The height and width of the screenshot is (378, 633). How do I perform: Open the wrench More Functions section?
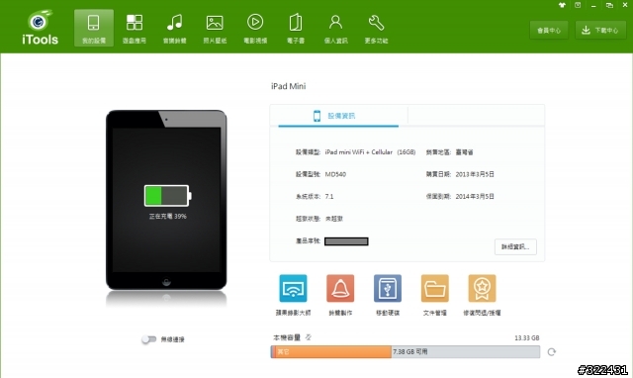[376, 28]
